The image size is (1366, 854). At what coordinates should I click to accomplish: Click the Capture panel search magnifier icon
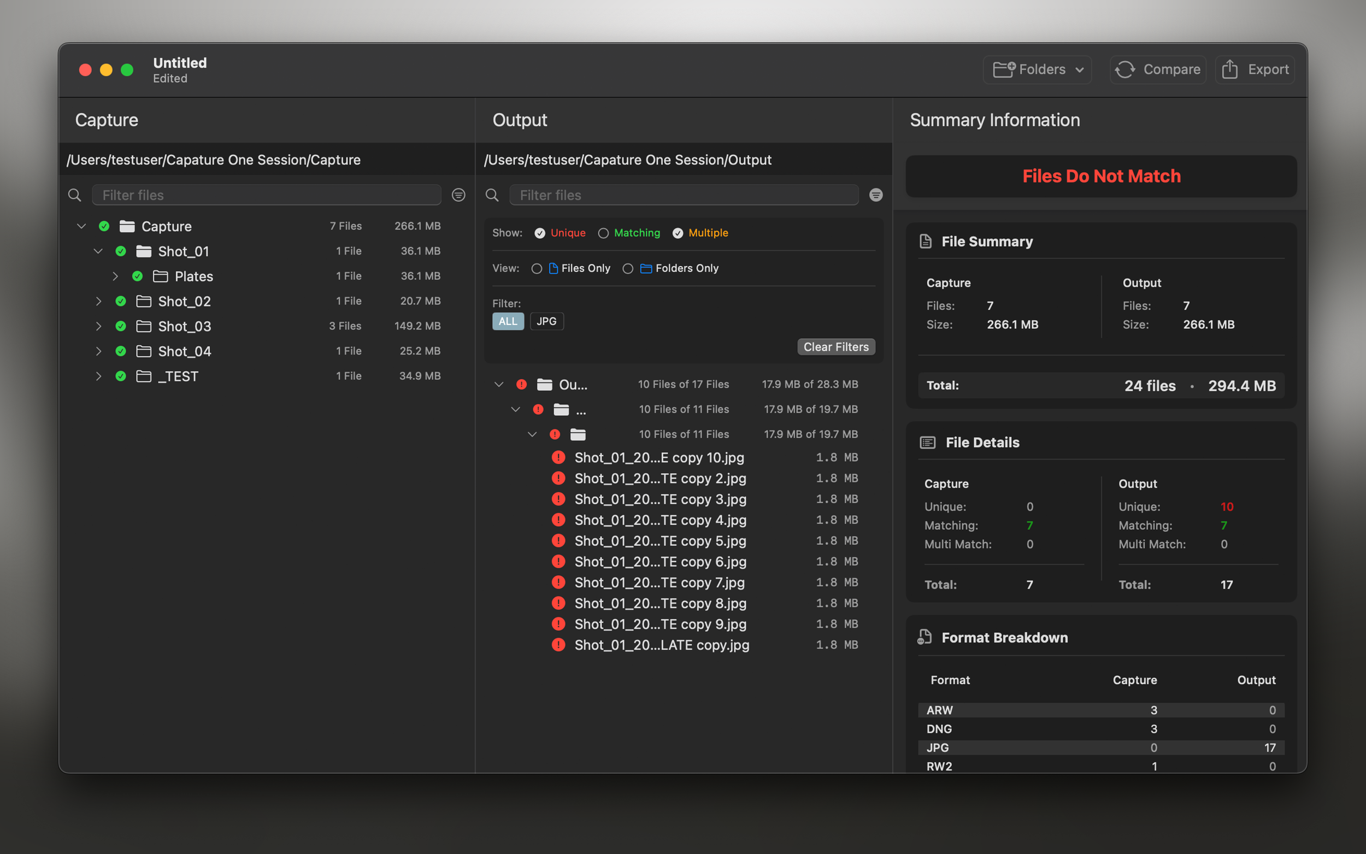(74, 195)
